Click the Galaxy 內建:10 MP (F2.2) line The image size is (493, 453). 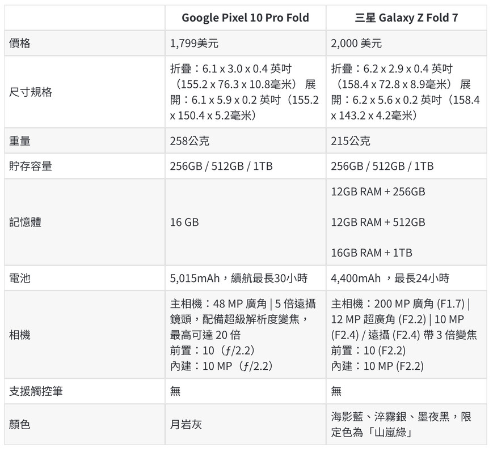[377, 366]
